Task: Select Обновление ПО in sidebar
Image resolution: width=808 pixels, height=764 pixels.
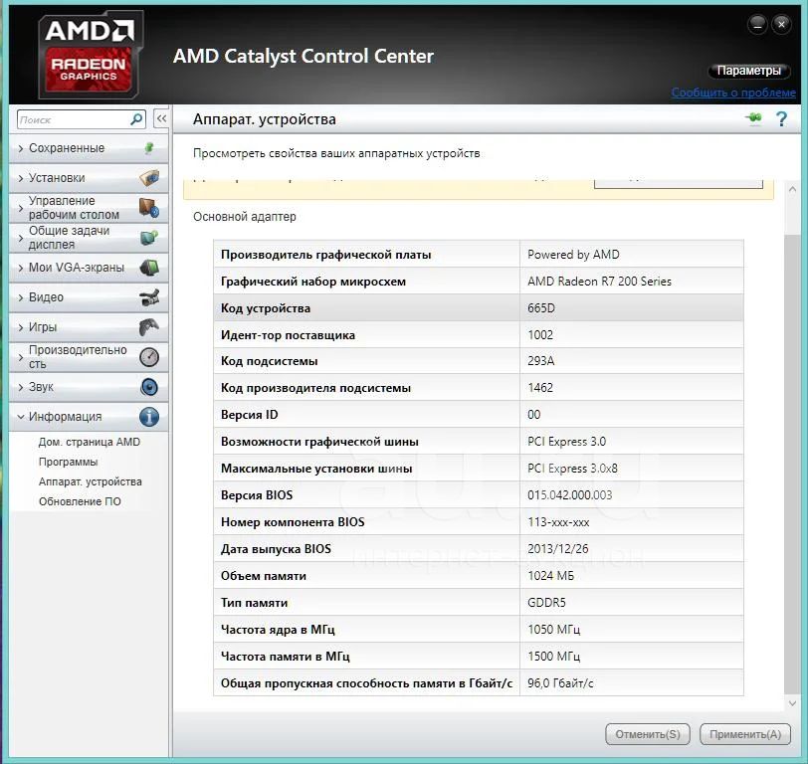Action: (x=79, y=501)
